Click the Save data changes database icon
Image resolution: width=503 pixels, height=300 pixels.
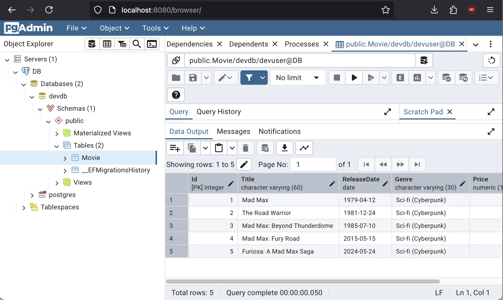[x=265, y=148]
